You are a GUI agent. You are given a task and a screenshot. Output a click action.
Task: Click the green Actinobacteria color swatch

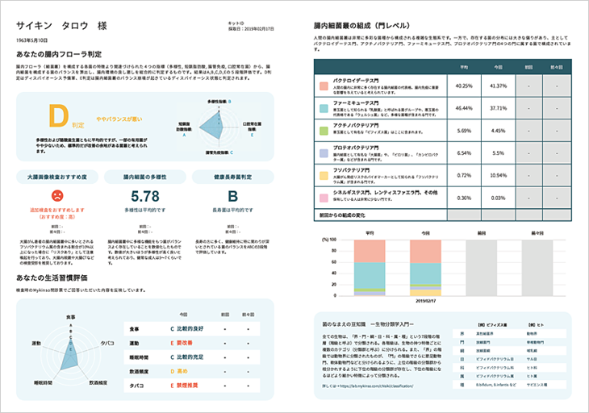pyautogui.click(x=324, y=131)
